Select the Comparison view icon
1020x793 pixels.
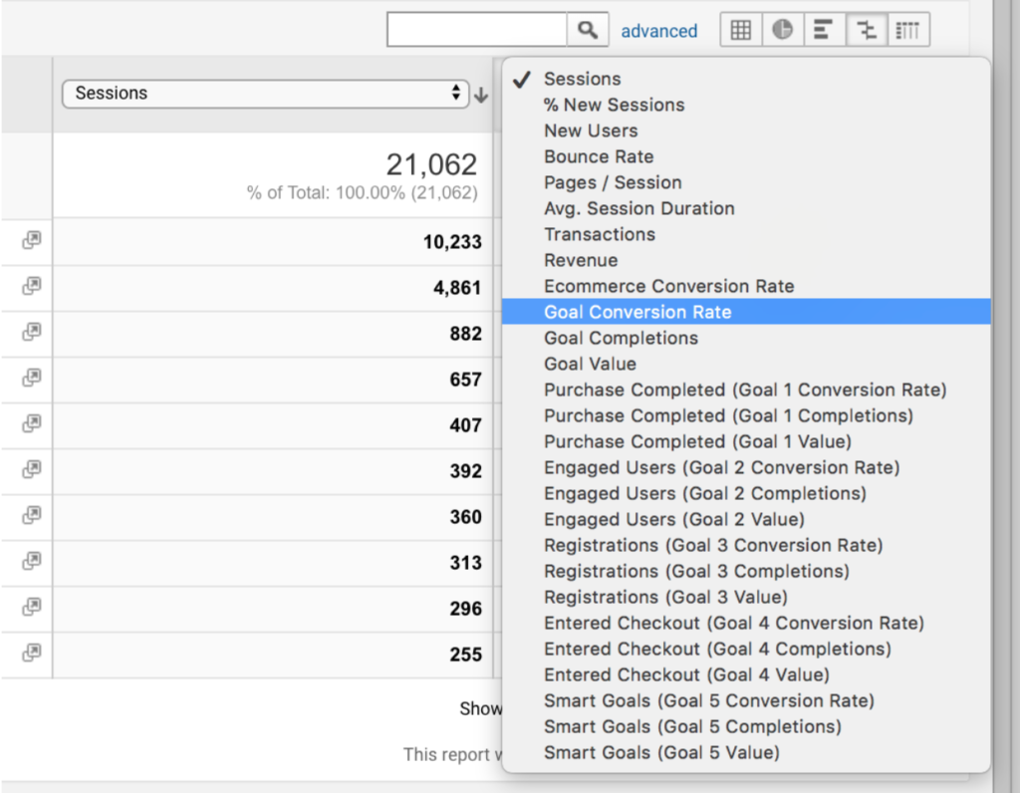coord(867,30)
